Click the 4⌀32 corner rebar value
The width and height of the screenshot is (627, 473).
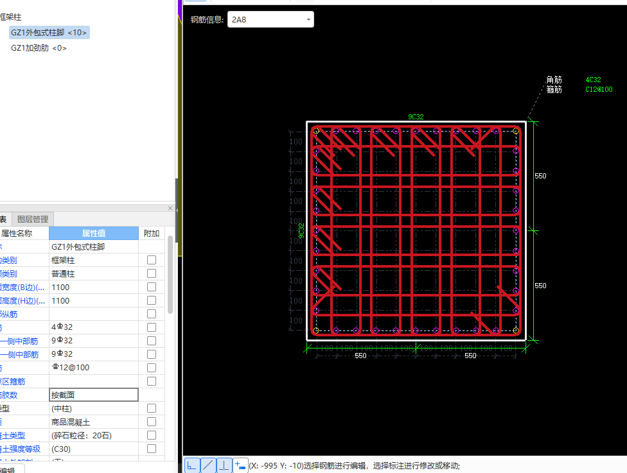pos(94,327)
